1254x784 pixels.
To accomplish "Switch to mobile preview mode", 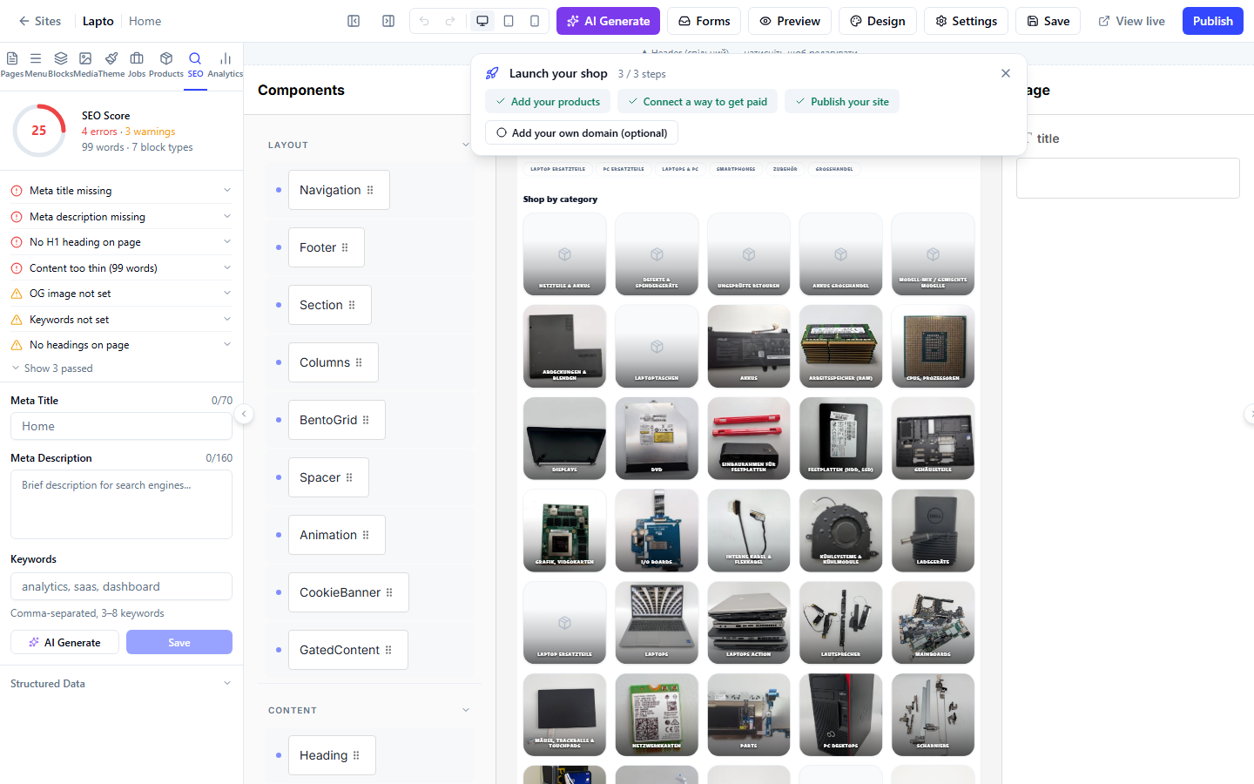I will coord(535,21).
